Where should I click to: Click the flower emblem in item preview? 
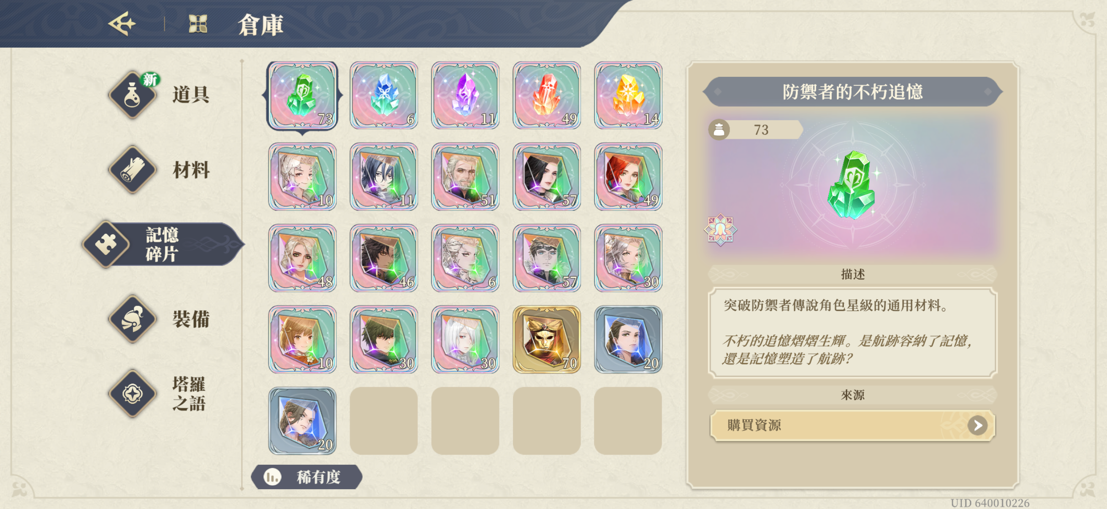click(721, 230)
